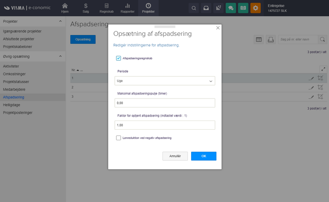Open the green book help icon
329x202 pixels.
[x=243, y=8]
